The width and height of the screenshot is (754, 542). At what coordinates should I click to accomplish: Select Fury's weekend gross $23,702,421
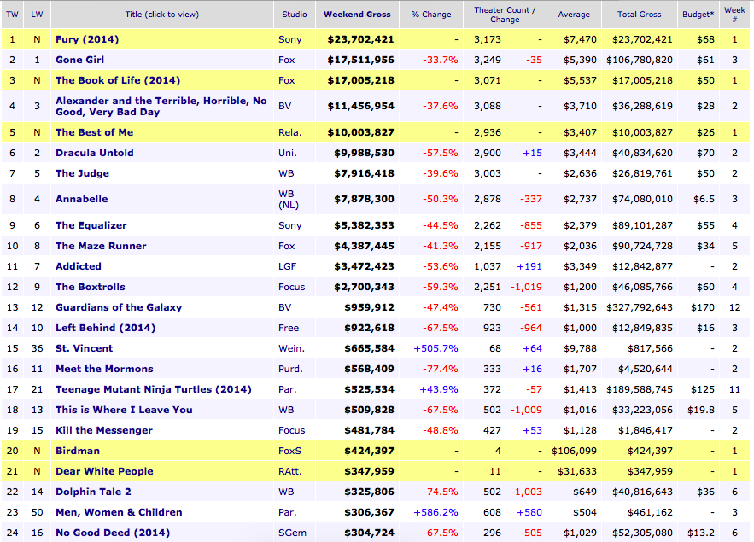tap(360, 39)
